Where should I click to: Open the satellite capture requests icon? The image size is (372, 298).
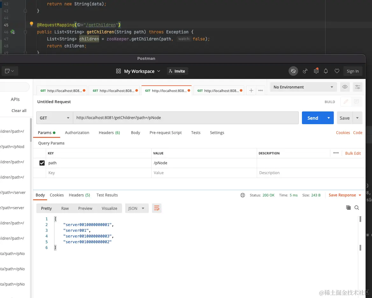pyautogui.click(x=305, y=71)
